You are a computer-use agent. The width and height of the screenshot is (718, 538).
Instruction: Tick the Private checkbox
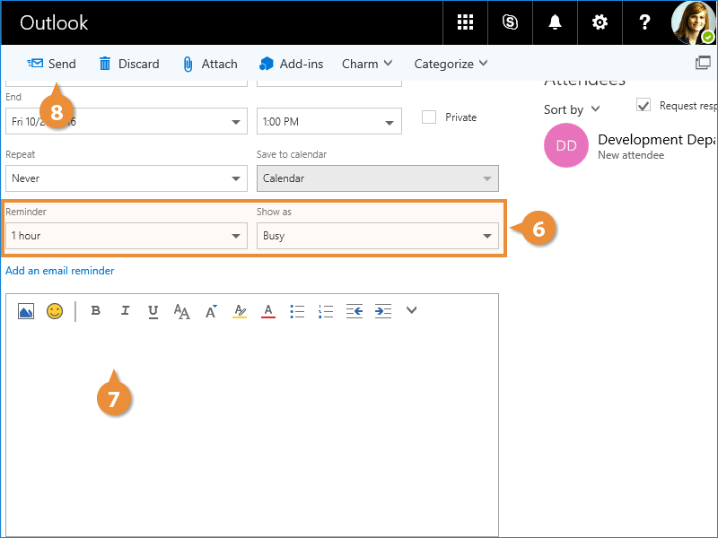click(x=429, y=117)
